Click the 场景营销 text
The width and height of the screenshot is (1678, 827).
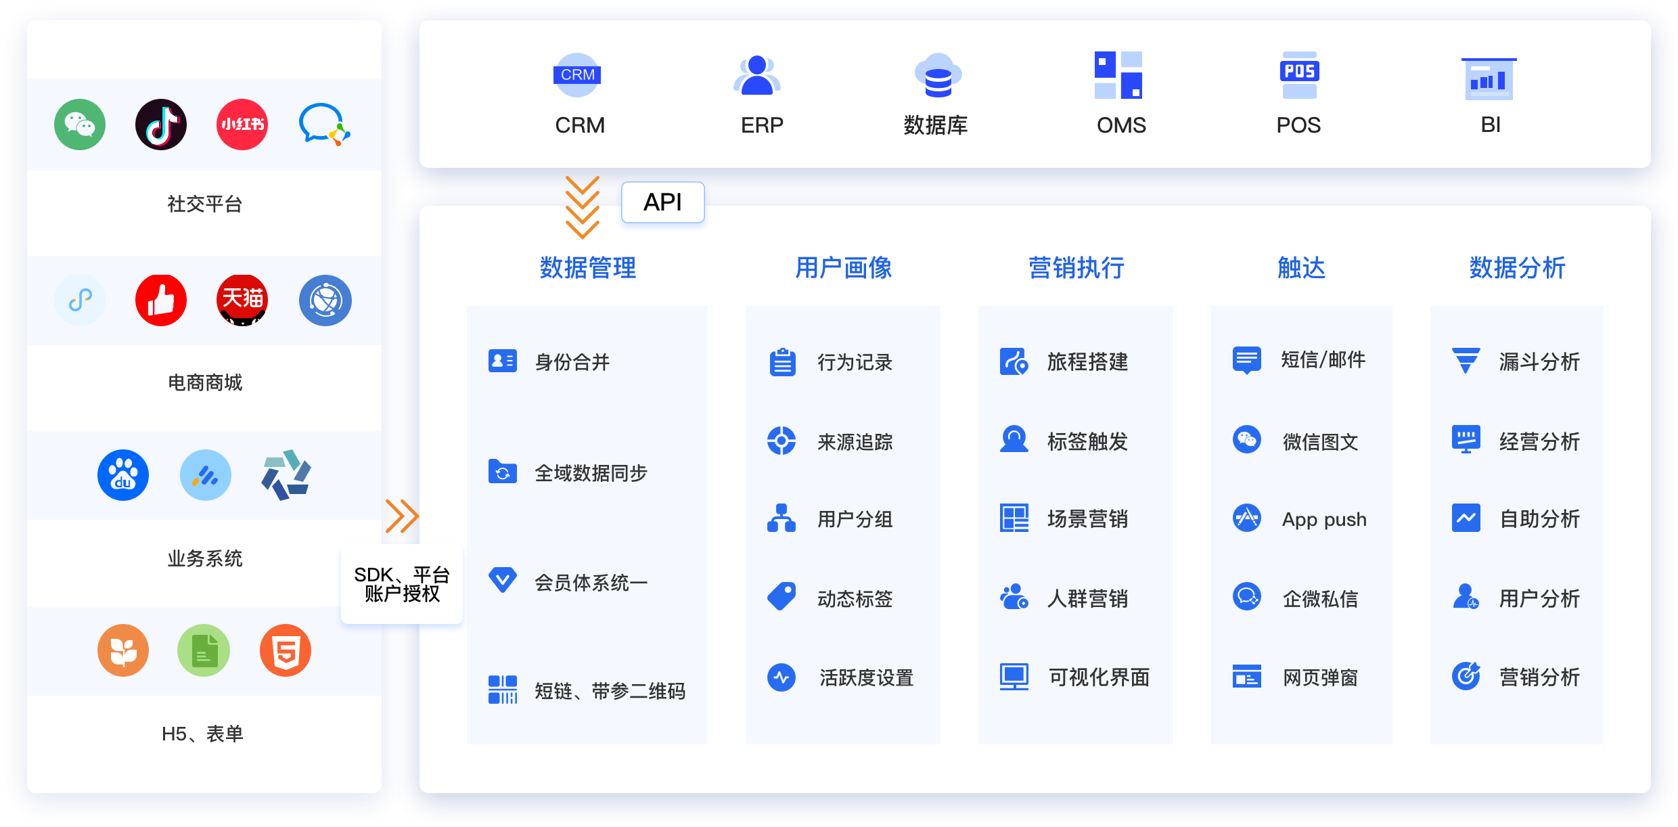point(1088,519)
